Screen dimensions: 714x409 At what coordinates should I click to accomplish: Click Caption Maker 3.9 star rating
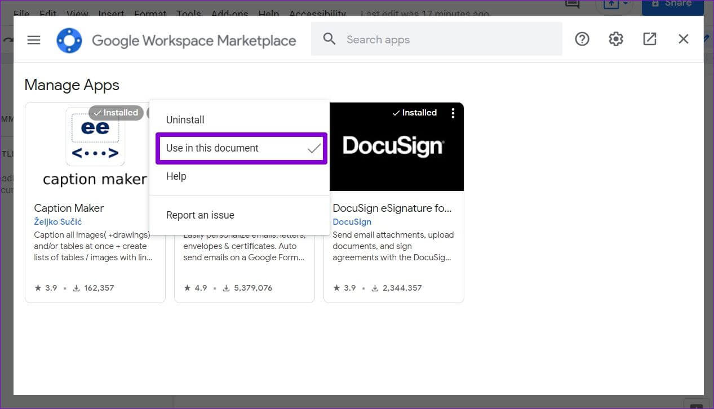pyautogui.click(x=46, y=288)
